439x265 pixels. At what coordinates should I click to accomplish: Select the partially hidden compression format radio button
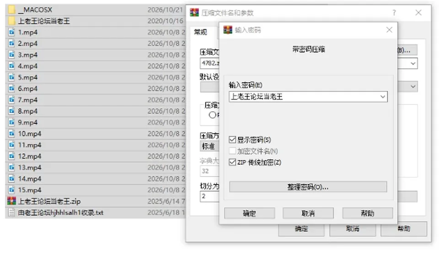click(212, 115)
